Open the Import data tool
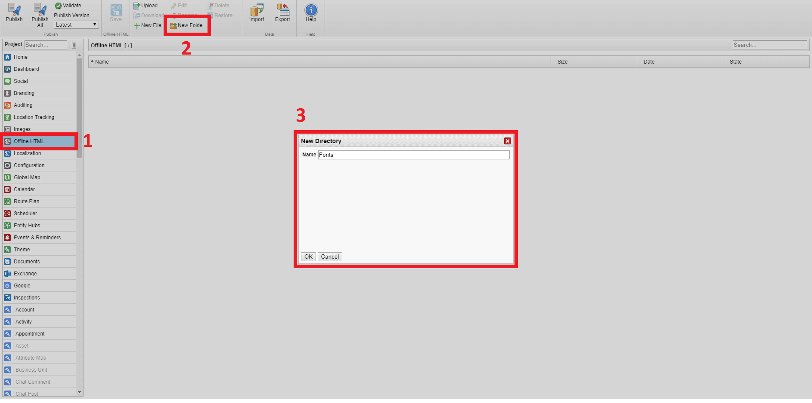This screenshot has height=403, width=812. [256, 12]
